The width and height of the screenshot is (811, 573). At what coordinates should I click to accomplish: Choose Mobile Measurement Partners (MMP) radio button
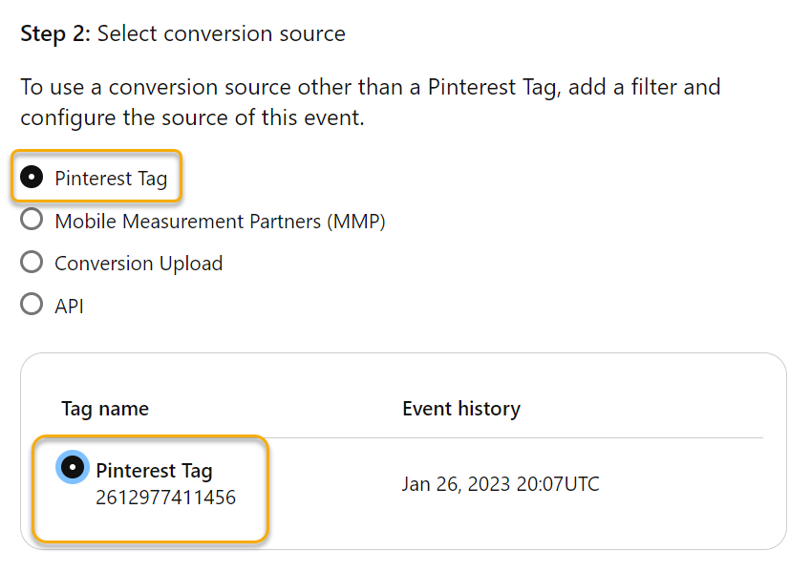(x=32, y=221)
